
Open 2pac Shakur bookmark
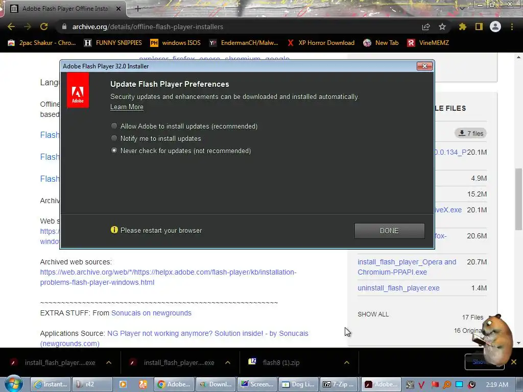click(42, 43)
